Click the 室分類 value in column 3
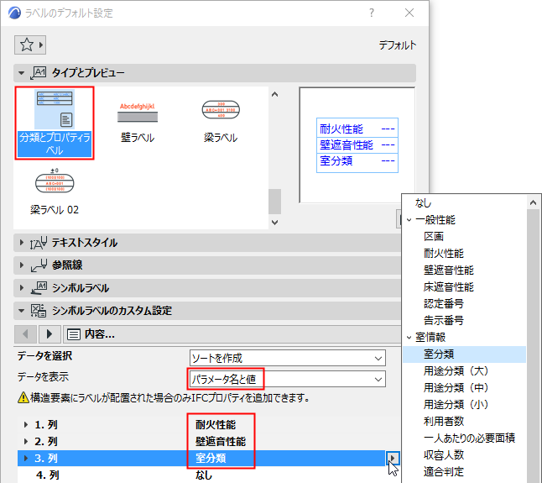542x483 pixels. (211, 458)
